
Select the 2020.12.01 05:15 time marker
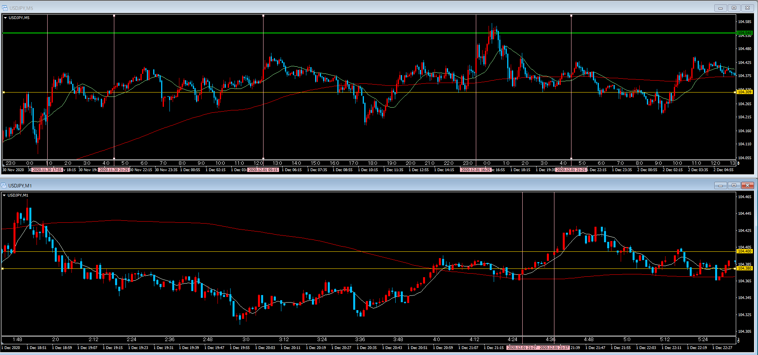[x=263, y=170]
